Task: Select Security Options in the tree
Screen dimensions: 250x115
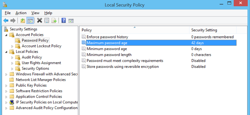Action: pos(35,68)
